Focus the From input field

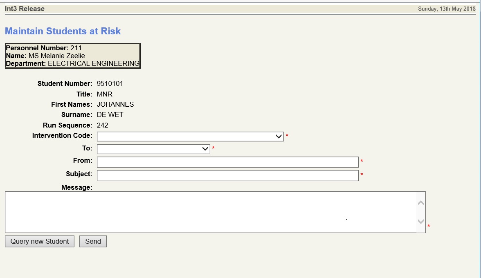tap(227, 162)
